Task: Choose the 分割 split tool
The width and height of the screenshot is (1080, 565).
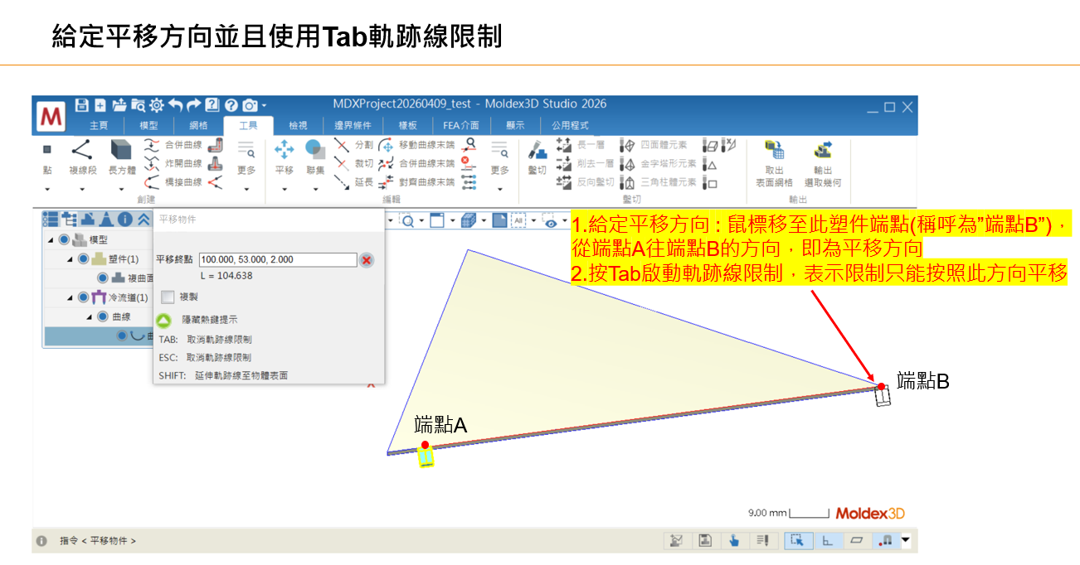Action: [353, 144]
